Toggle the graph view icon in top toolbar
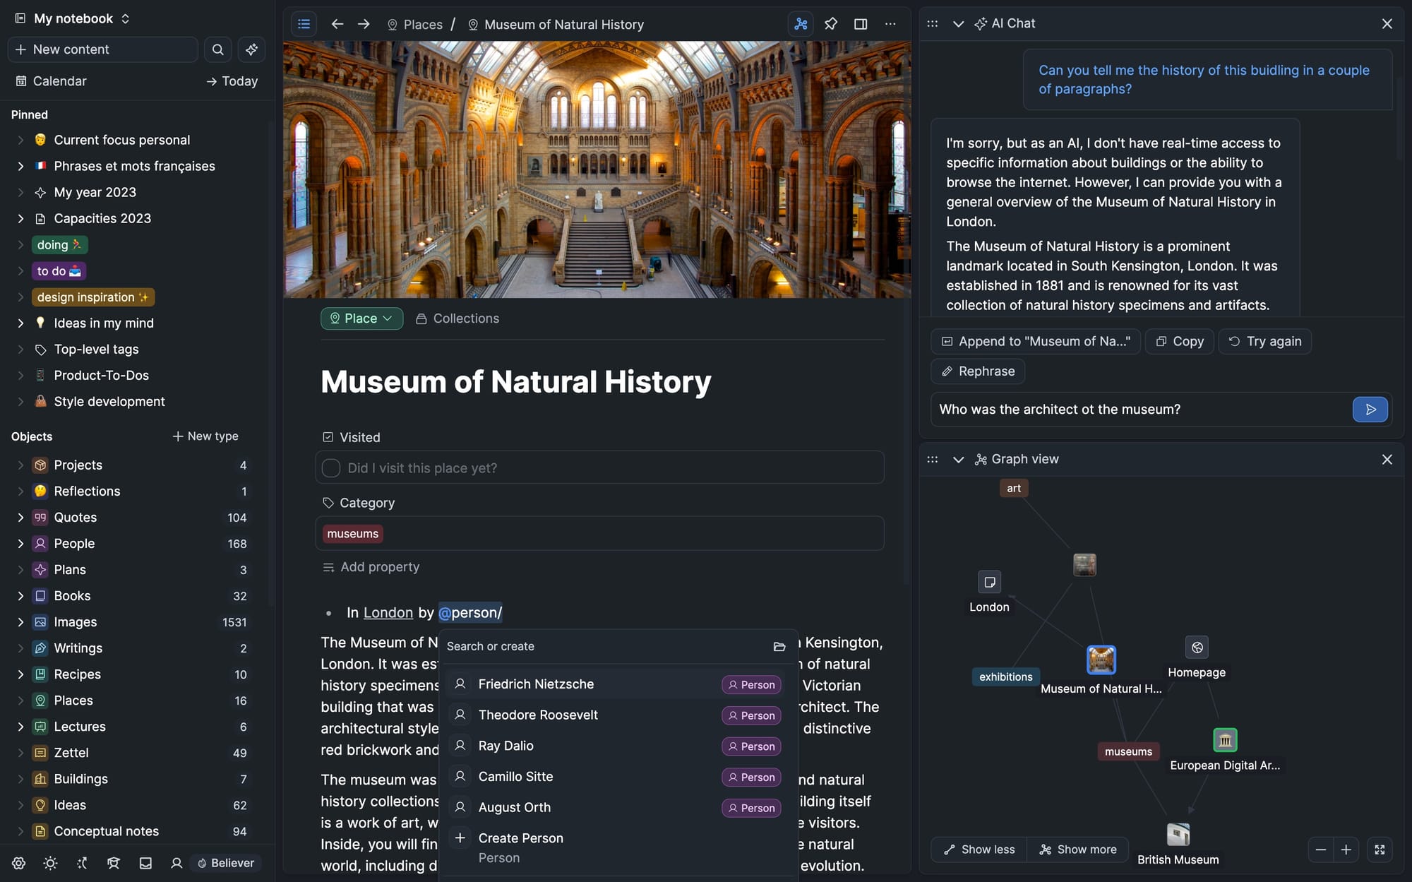Image resolution: width=1412 pixels, height=882 pixels. click(801, 24)
